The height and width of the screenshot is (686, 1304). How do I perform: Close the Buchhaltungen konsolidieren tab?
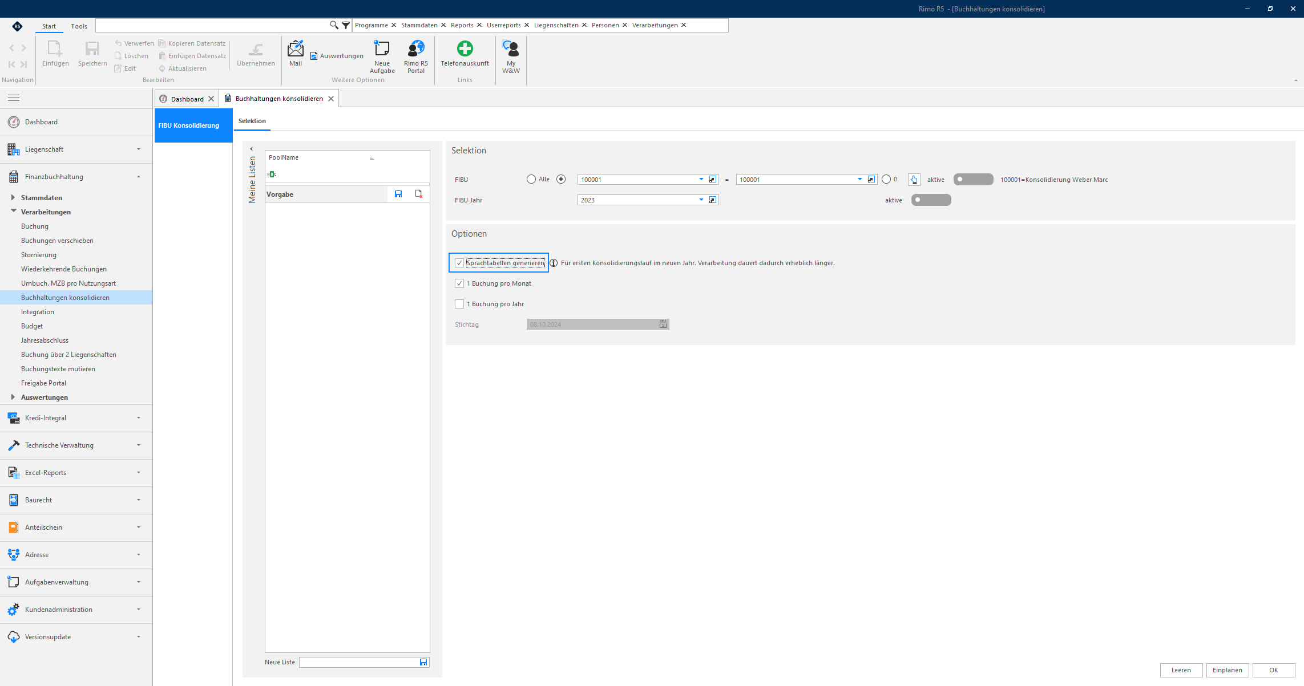tap(331, 99)
